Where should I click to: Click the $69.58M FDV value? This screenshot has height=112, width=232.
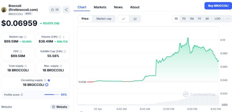[x=18, y=56]
